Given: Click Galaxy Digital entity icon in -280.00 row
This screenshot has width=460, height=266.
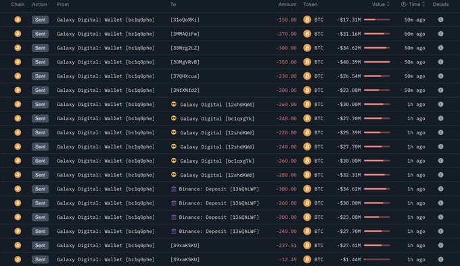Looking at the screenshot, I should pyautogui.click(x=174, y=174).
